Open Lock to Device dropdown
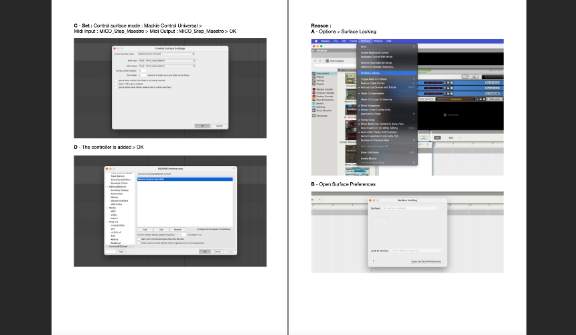Viewport: 576px width, 335px height. (417, 251)
